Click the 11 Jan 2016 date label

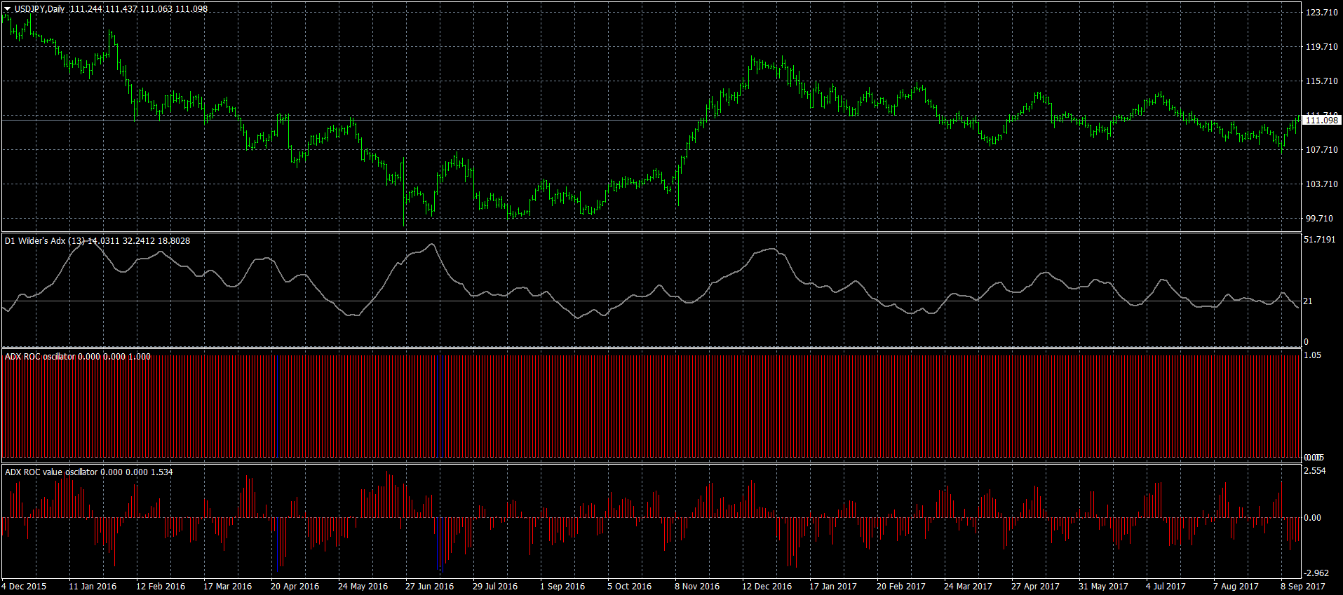pyautogui.click(x=93, y=587)
